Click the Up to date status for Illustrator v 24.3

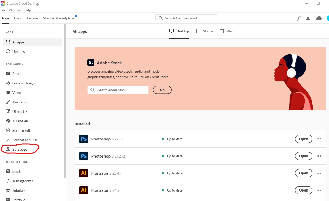[x=172, y=190]
